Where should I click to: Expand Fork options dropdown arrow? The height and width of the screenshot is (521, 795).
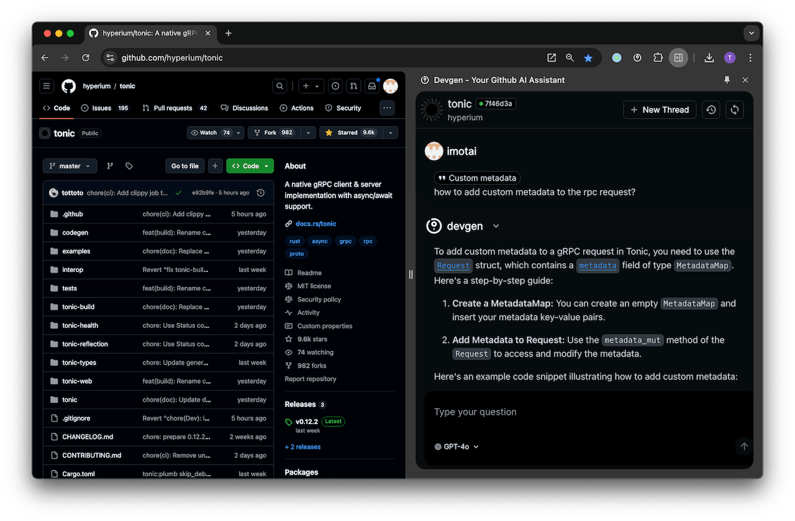308,133
